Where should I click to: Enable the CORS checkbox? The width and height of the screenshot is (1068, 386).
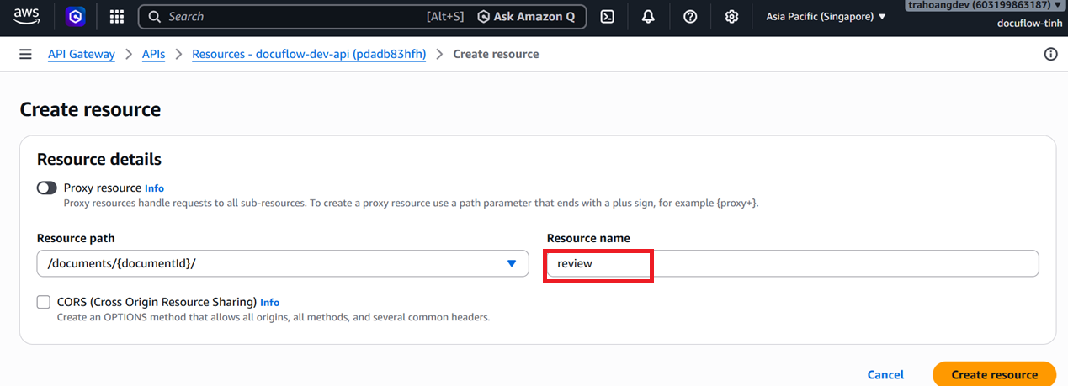(44, 302)
